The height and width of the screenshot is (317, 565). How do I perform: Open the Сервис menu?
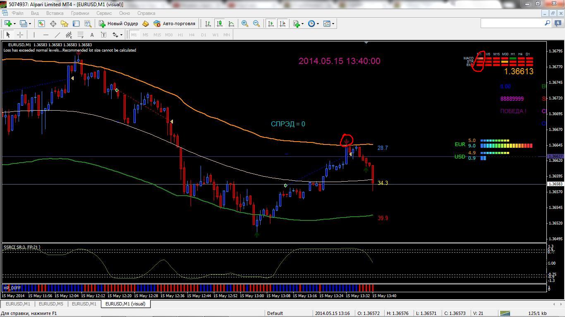pos(104,13)
